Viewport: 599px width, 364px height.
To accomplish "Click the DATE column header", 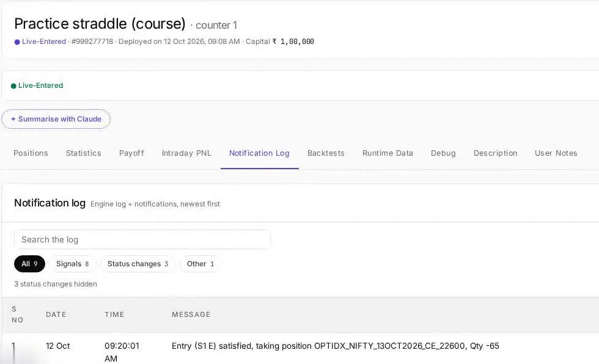I will (56, 315).
